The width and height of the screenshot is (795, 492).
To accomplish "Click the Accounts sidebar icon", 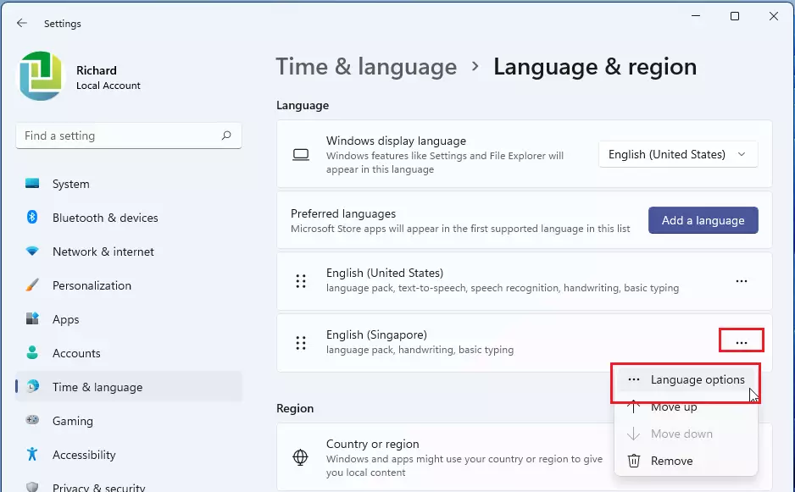I will click(x=34, y=353).
